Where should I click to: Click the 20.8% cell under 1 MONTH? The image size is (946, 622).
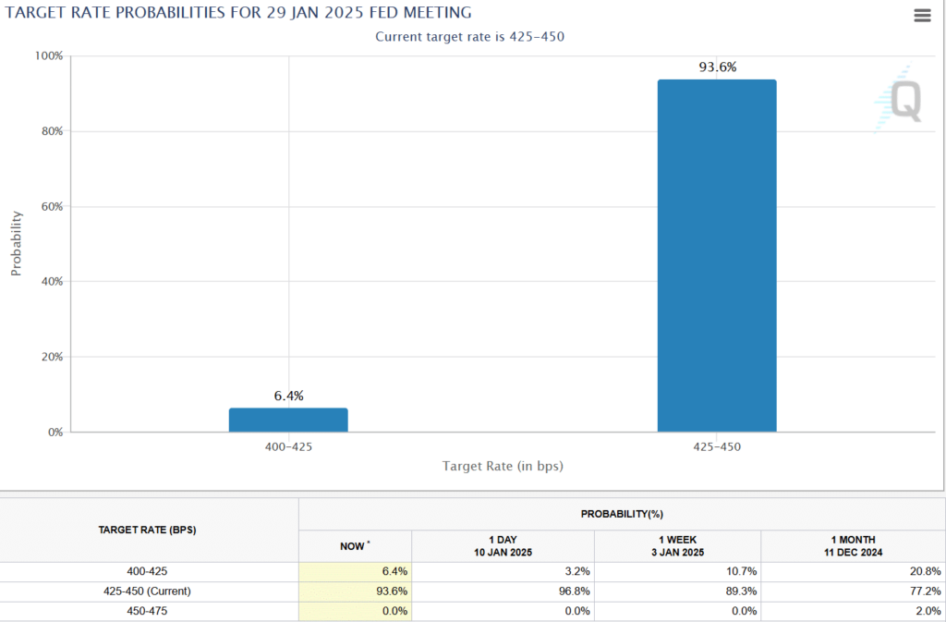[x=924, y=571]
